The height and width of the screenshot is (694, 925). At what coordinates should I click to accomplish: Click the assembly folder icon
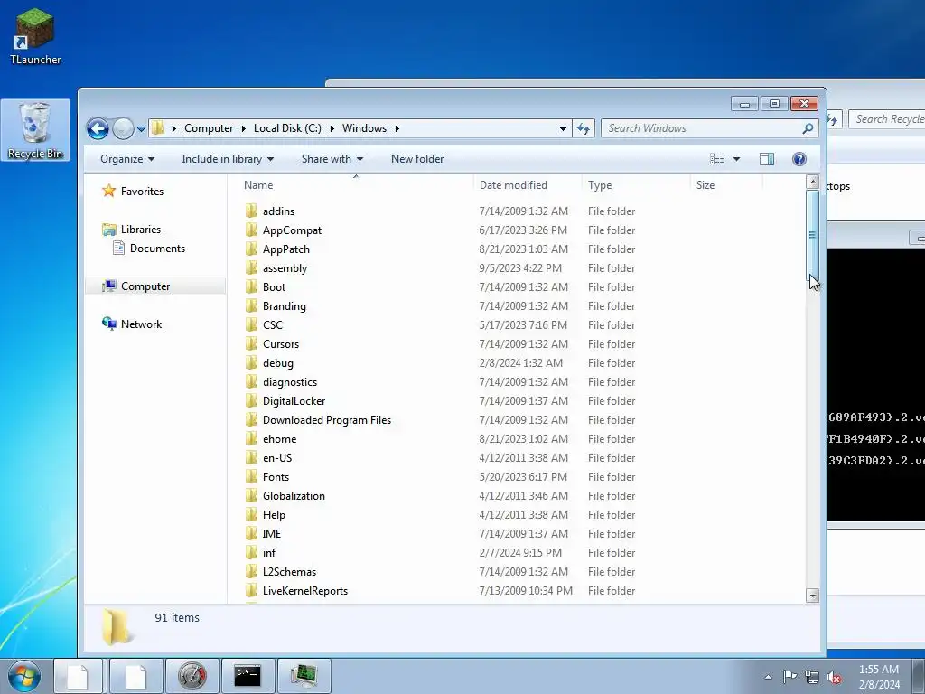[251, 267]
